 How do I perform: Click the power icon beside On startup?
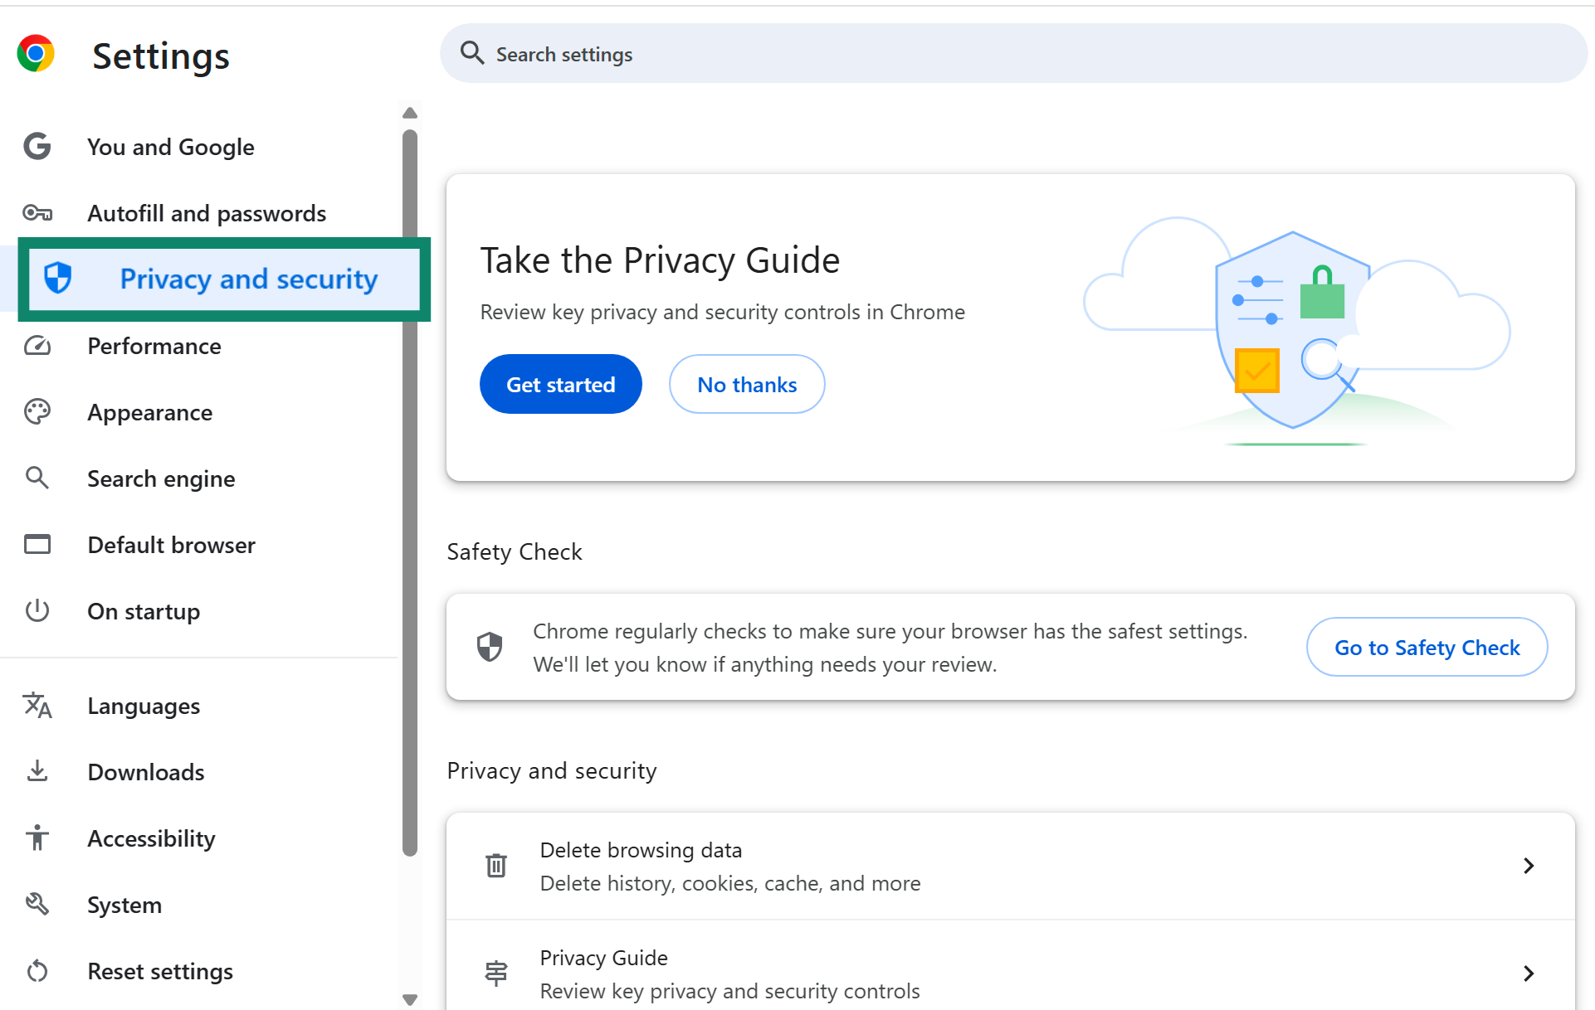[x=37, y=610]
